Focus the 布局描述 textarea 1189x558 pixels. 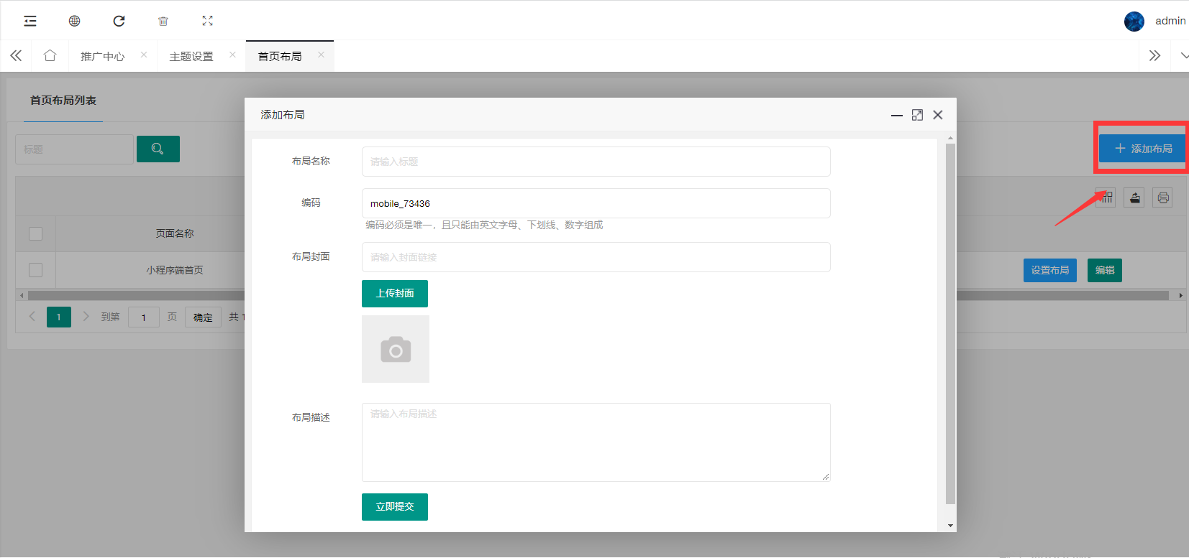pyautogui.click(x=596, y=442)
